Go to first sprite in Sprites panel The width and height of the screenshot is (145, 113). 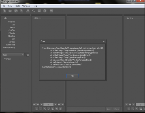126,105
